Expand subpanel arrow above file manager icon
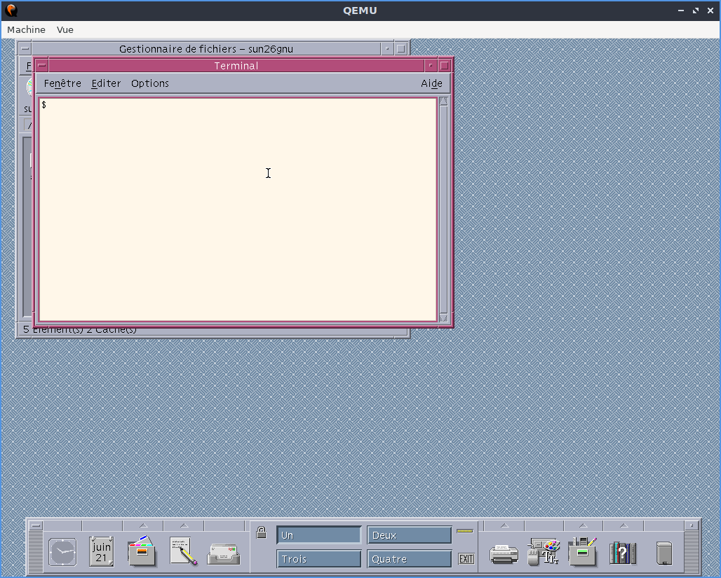721x578 pixels. [144, 525]
